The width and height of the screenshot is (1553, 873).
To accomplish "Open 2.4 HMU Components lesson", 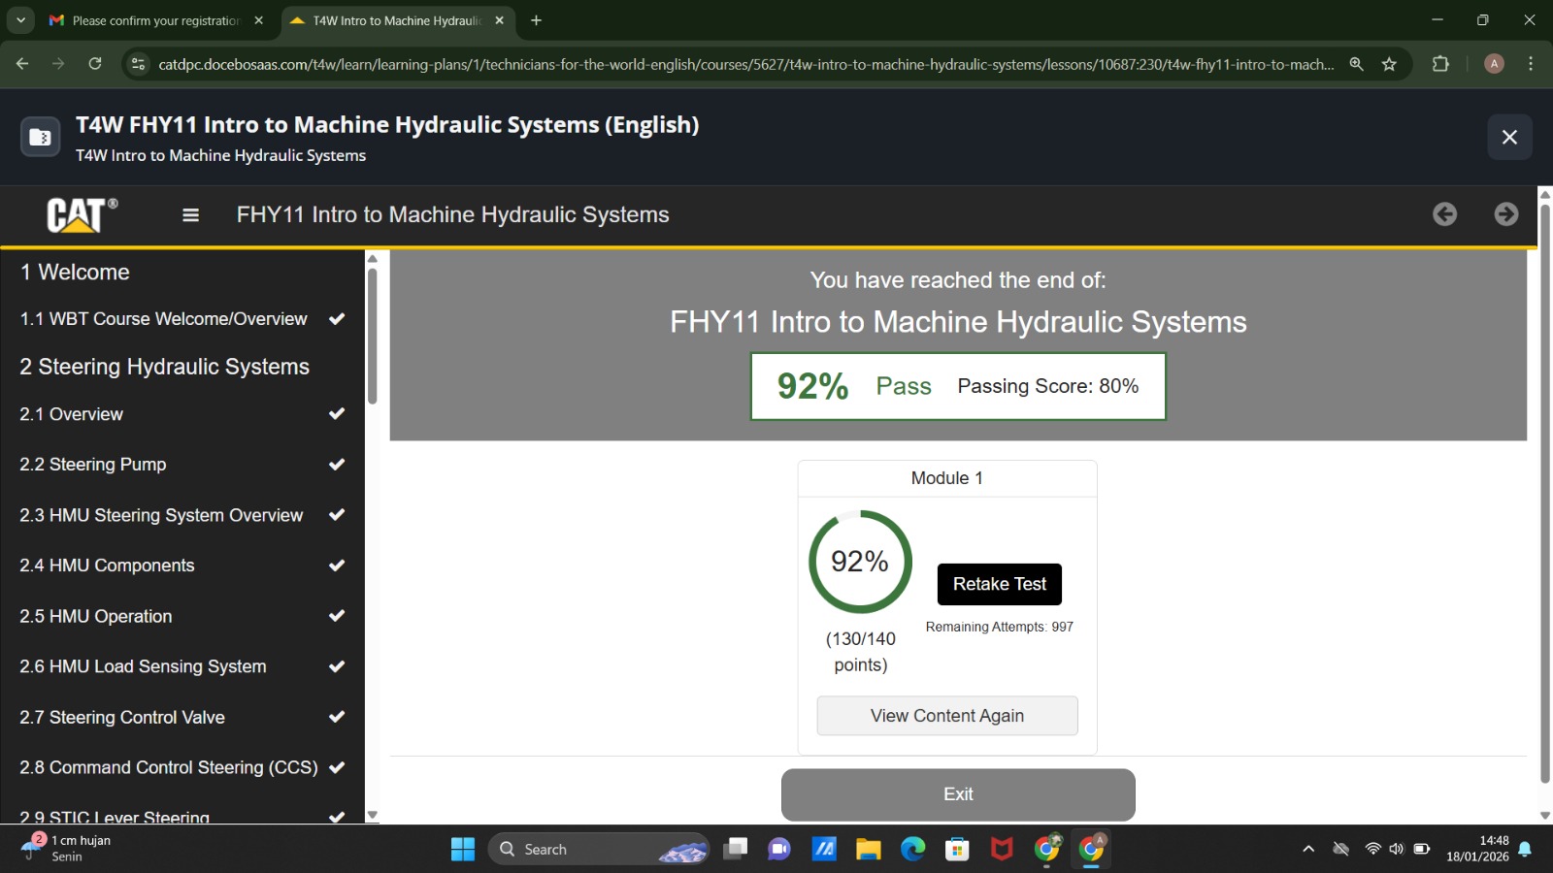I will click(x=182, y=566).
